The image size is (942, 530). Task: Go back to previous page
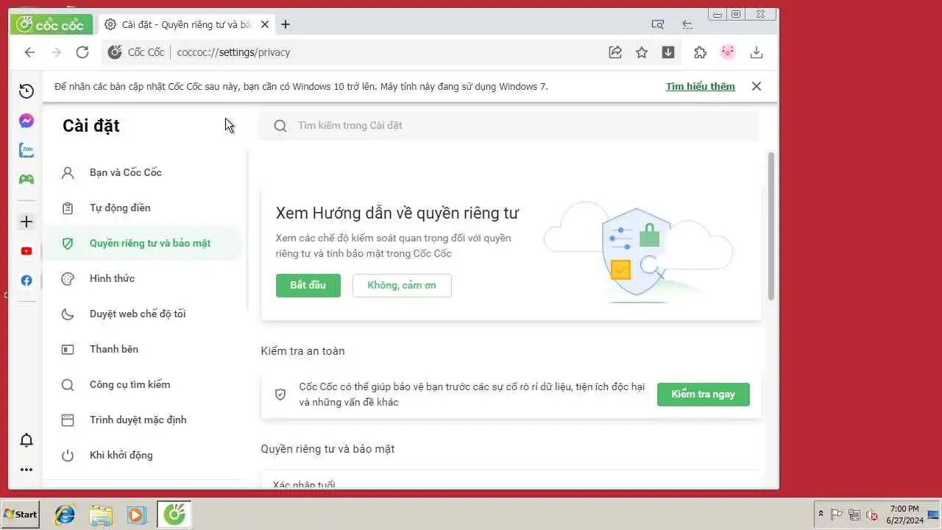point(29,52)
